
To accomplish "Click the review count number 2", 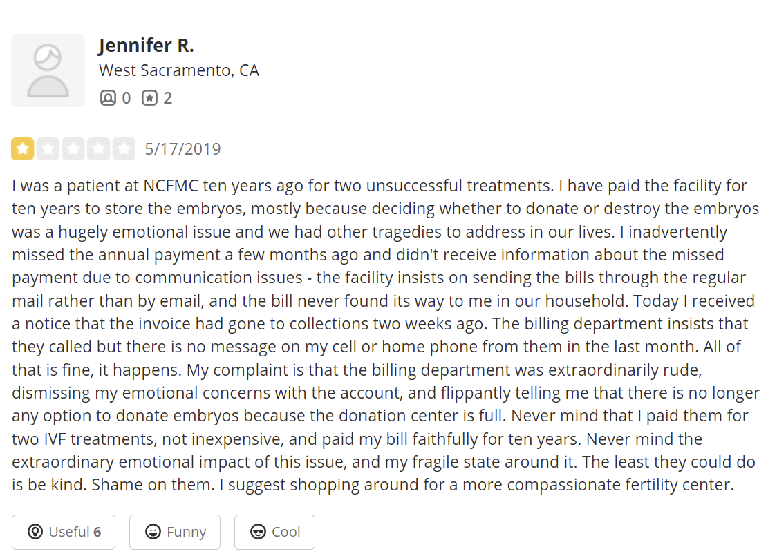I will (167, 98).
